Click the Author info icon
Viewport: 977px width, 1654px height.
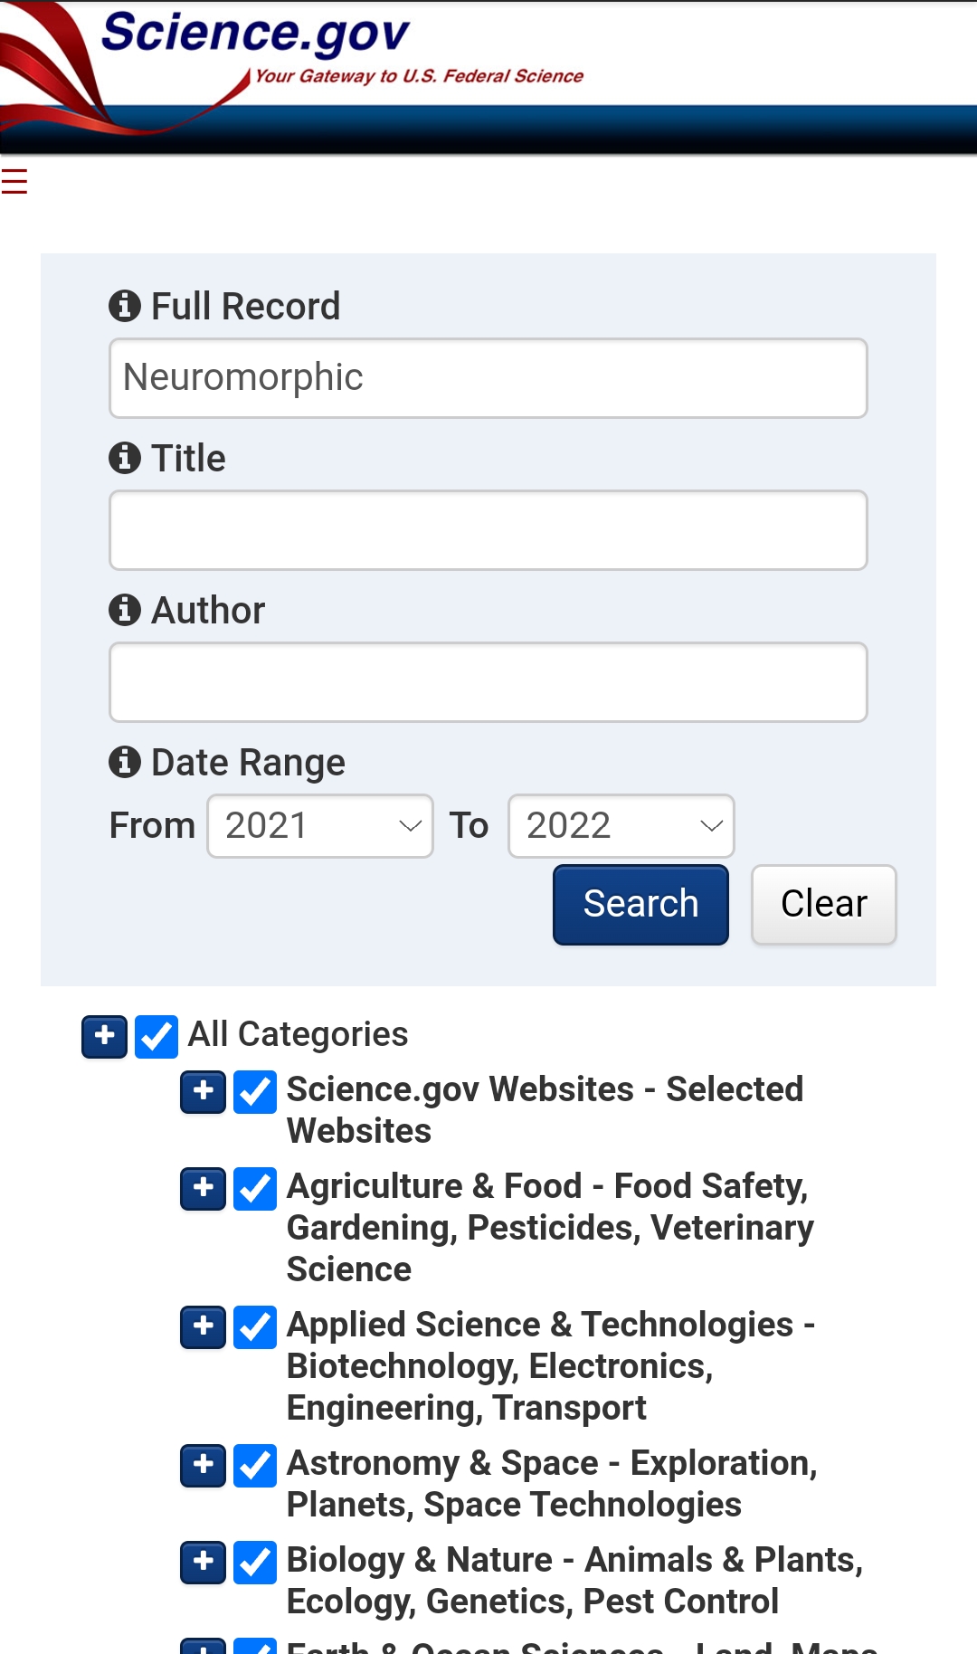pyautogui.click(x=125, y=610)
